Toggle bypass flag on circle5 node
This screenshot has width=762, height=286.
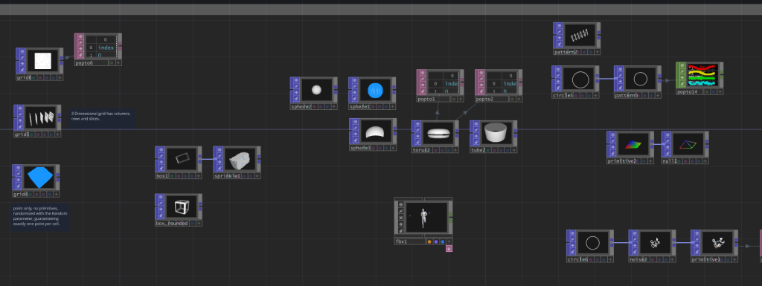(x=558, y=82)
